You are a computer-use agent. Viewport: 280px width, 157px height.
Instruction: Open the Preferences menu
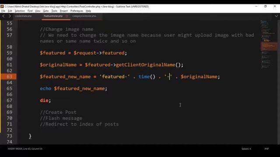pyautogui.click(x=77, y=11)
